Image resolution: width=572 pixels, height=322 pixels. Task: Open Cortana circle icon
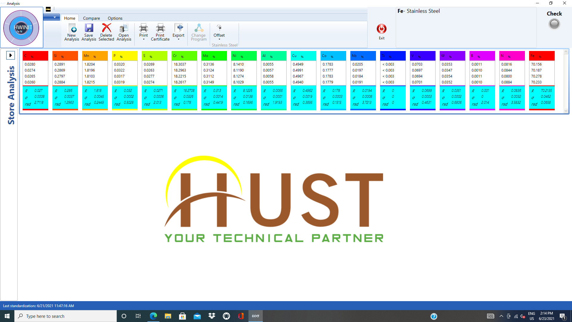tap(124, 316)
